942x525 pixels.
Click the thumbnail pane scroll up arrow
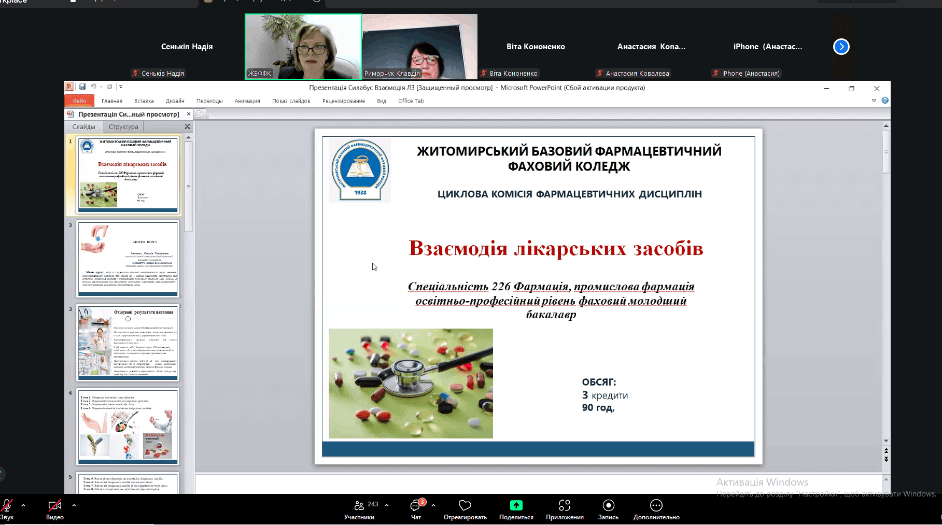[188, 137]
